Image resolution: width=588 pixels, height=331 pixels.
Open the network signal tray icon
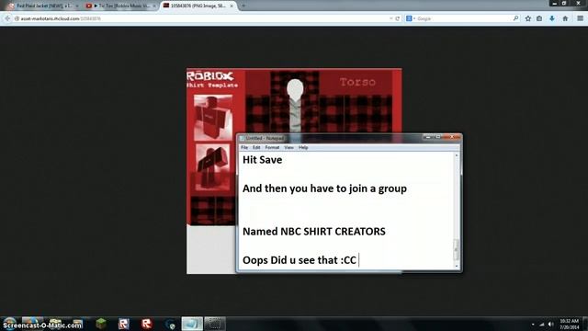(542, 325)
